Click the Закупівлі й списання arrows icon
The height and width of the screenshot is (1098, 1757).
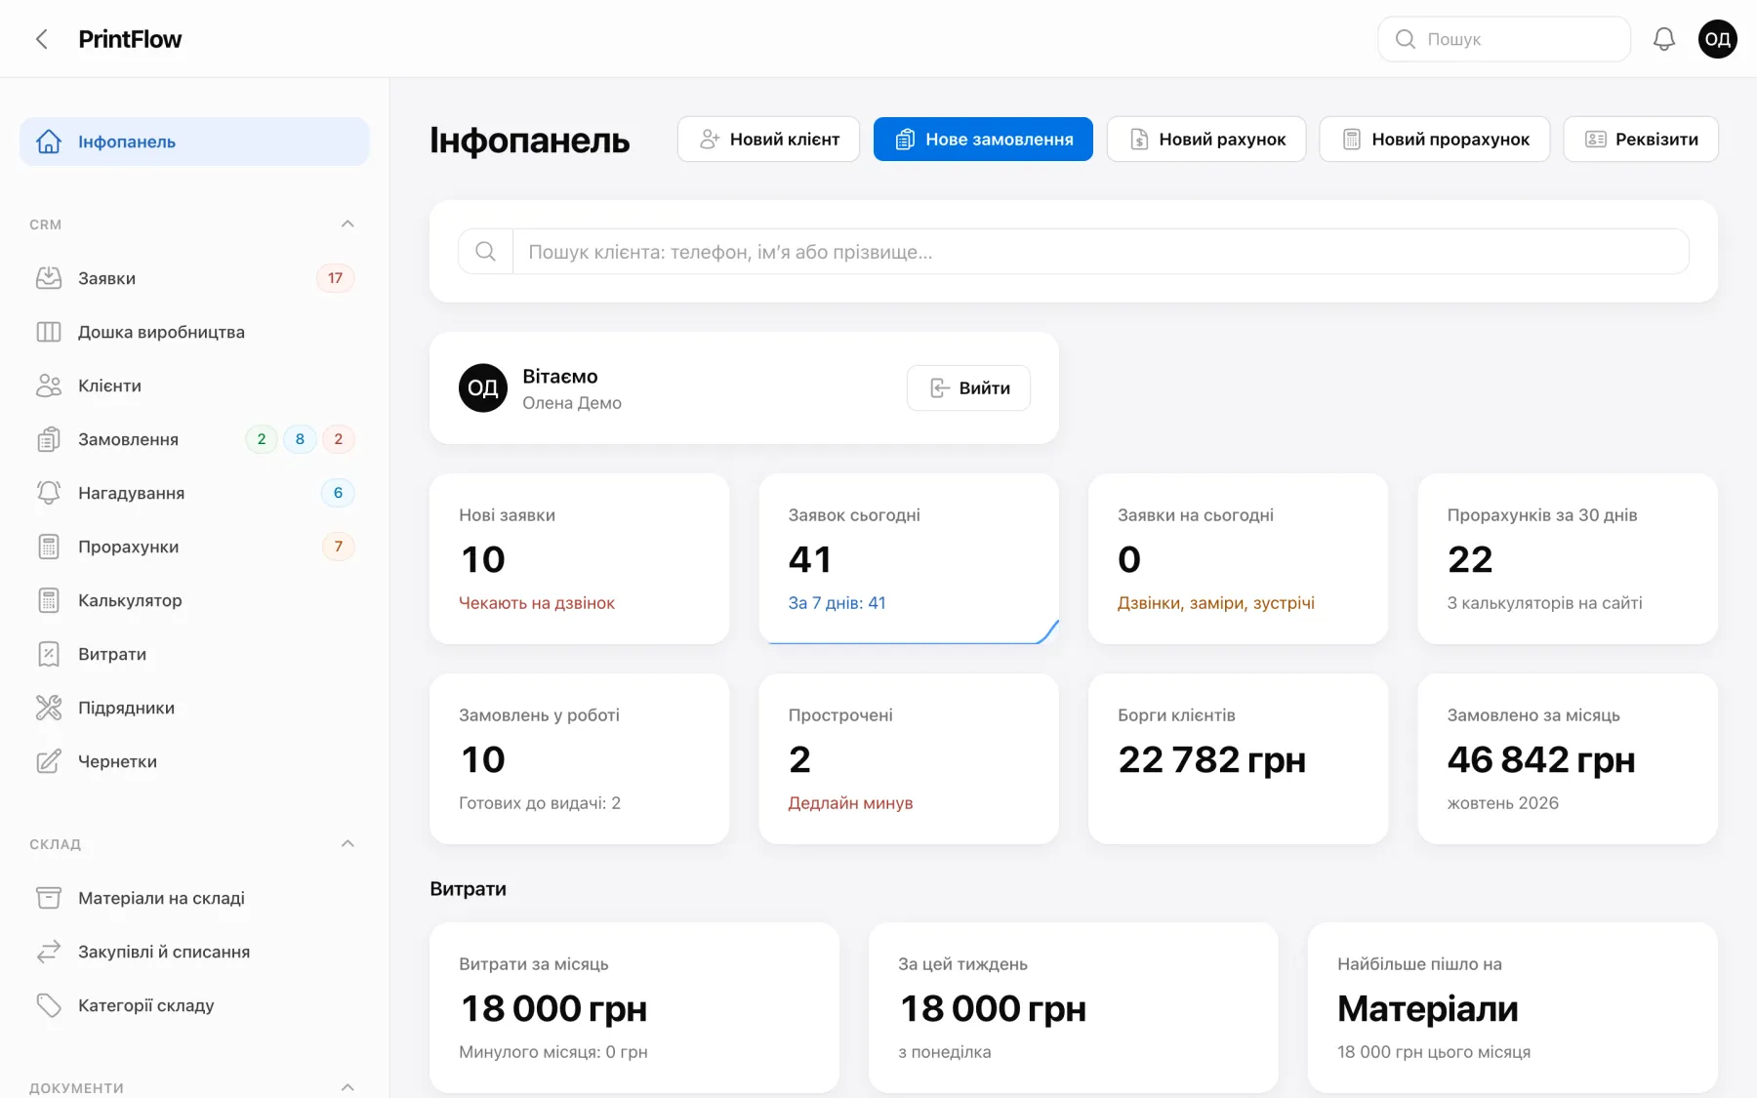tap(49, 952)
